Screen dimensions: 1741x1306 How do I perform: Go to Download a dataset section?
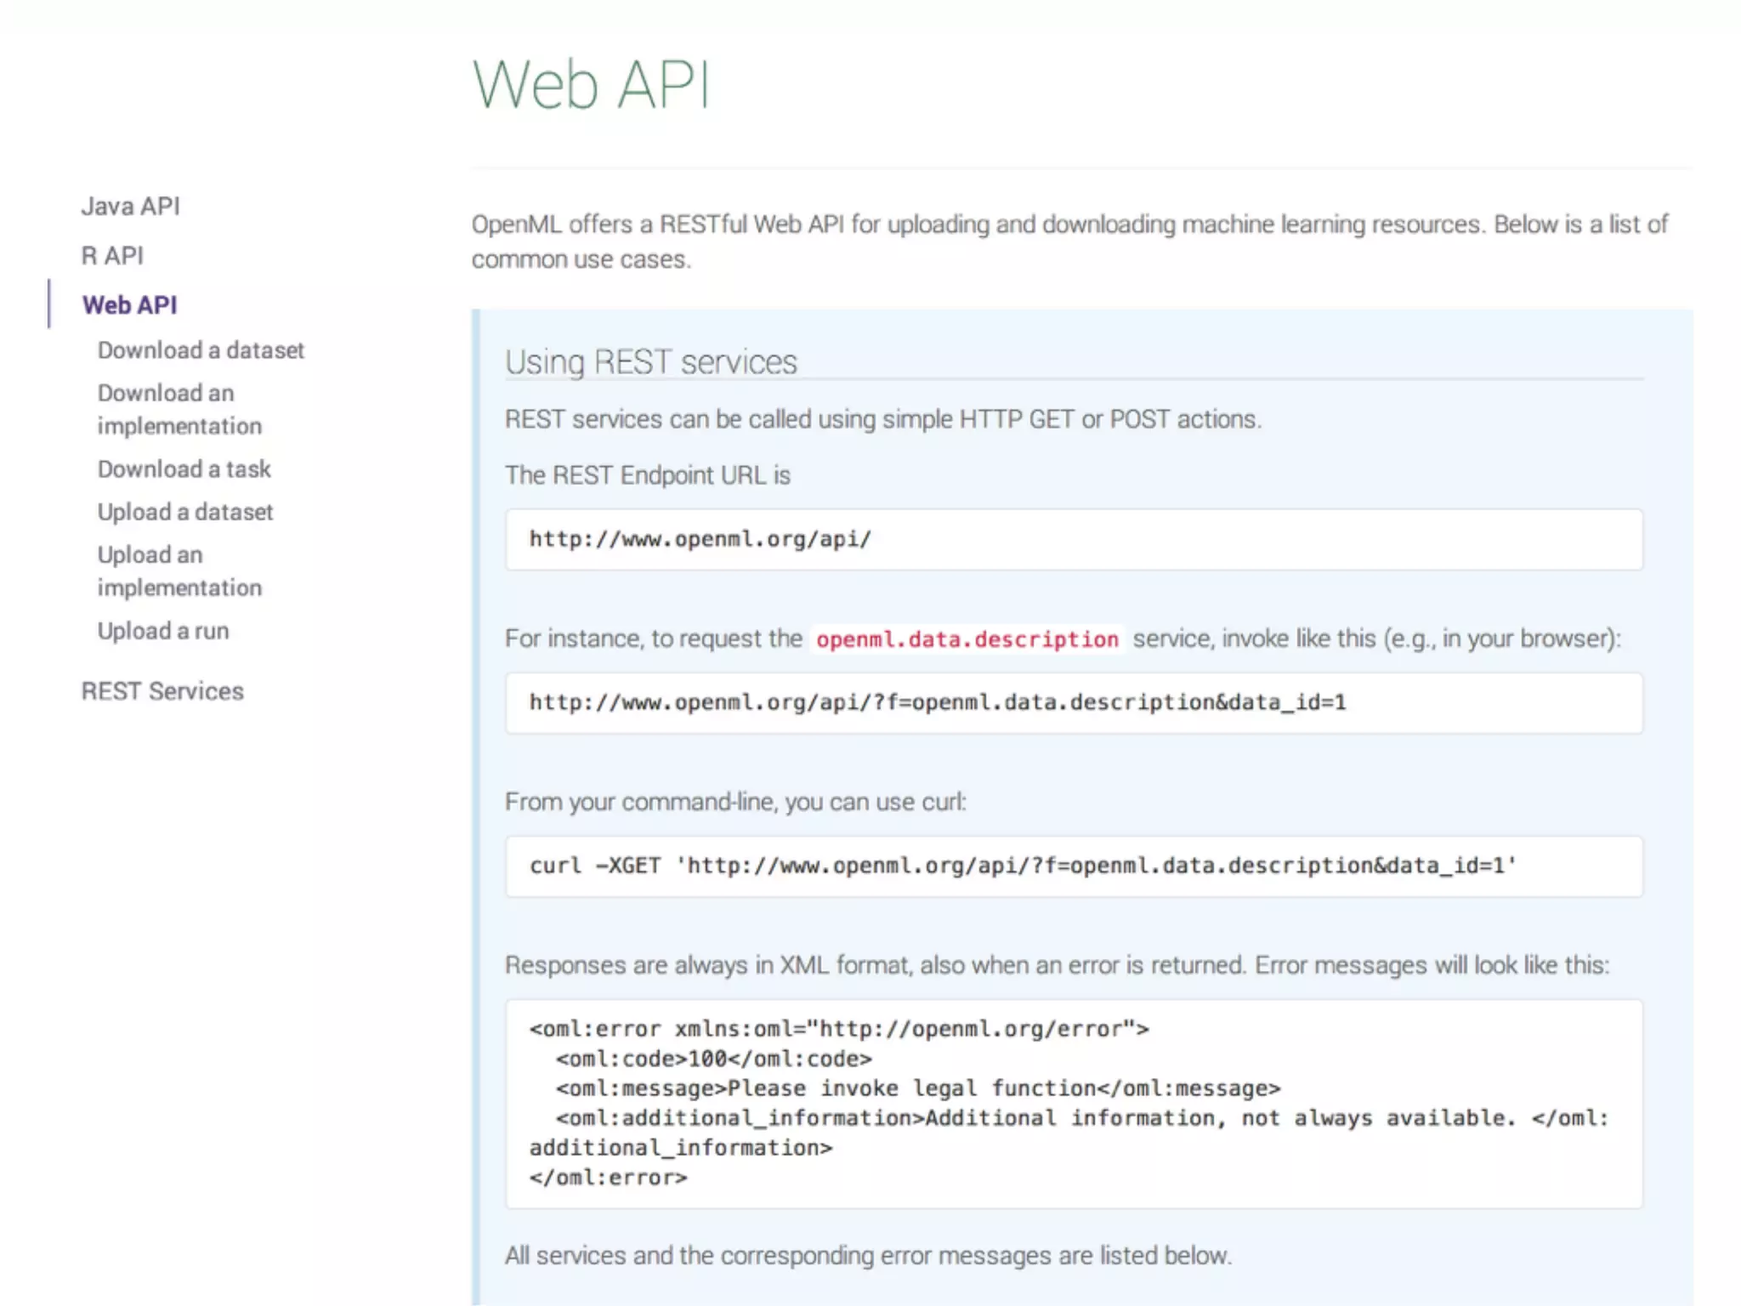pos(201,350)
